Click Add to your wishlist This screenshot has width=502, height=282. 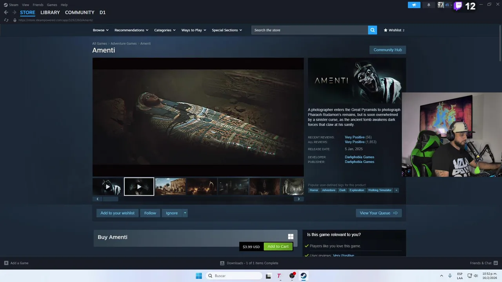click(x=117, y=213)
